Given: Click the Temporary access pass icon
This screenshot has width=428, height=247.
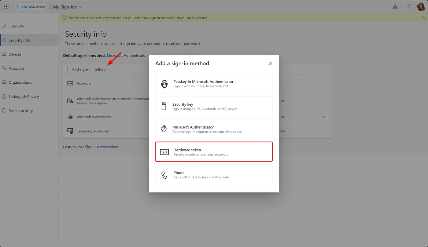Looking at the screenshot, I should click(70, 131).
